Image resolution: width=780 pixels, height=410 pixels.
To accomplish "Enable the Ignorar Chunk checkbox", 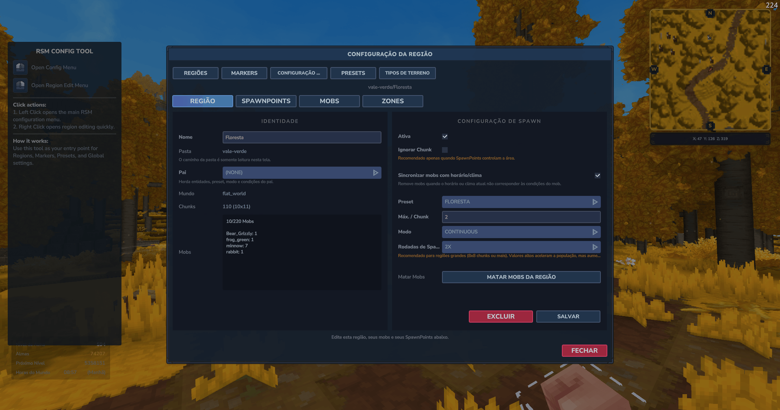I will [445, 150].
